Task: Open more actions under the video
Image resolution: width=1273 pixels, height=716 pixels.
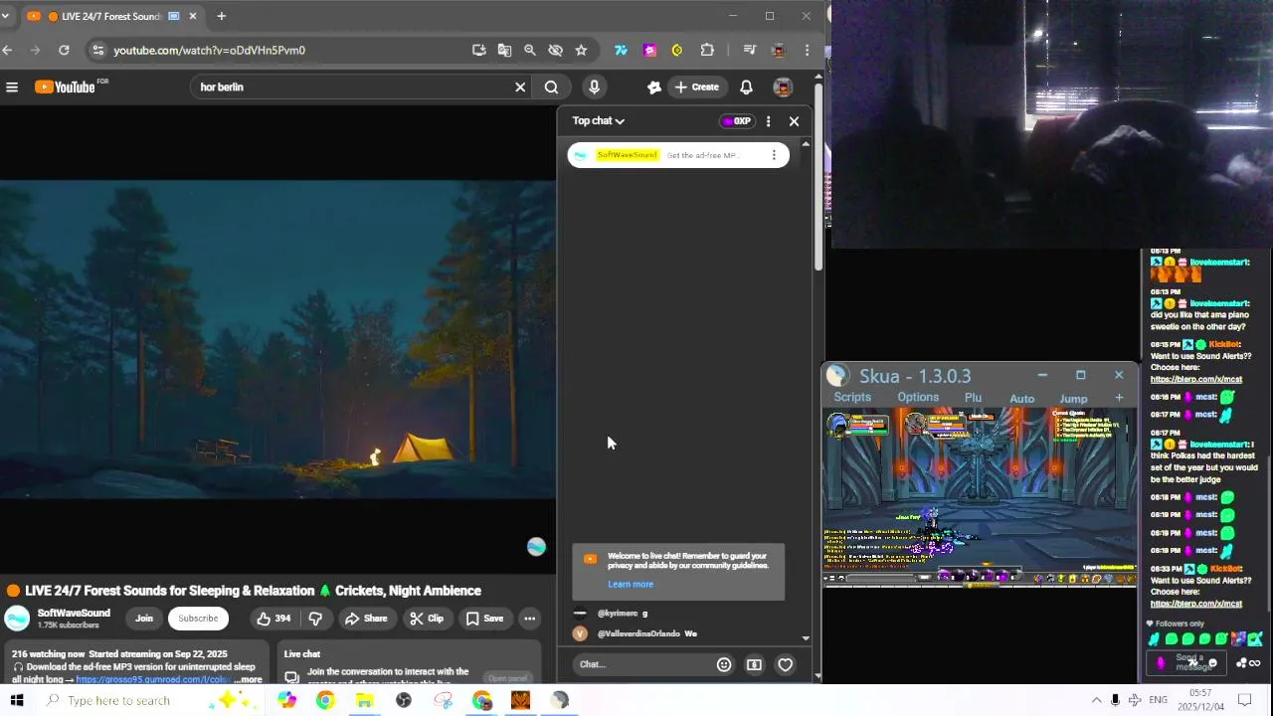Action: tap(530, 619)
